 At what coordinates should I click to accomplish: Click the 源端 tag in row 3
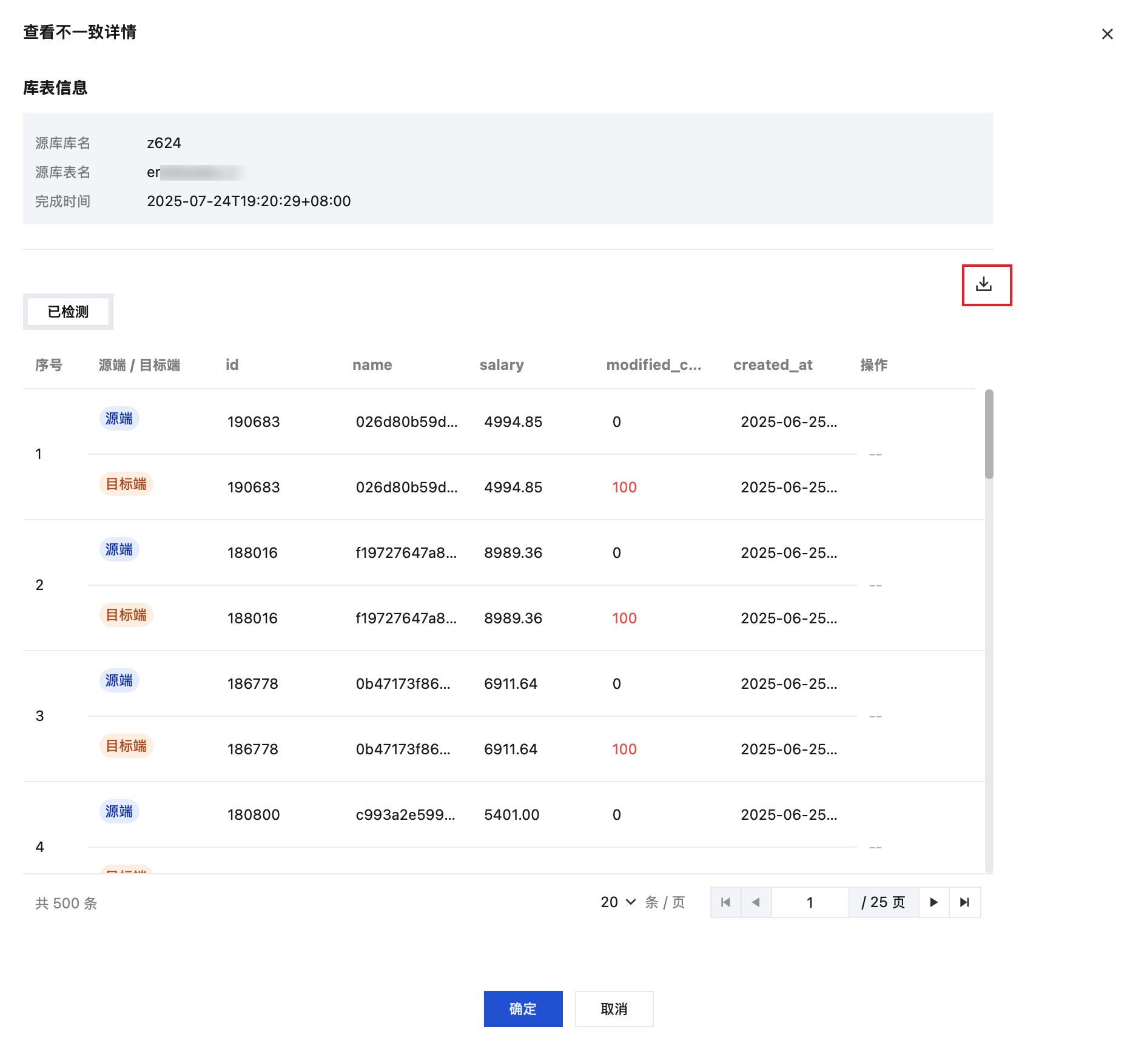click(x=119, y=680)
